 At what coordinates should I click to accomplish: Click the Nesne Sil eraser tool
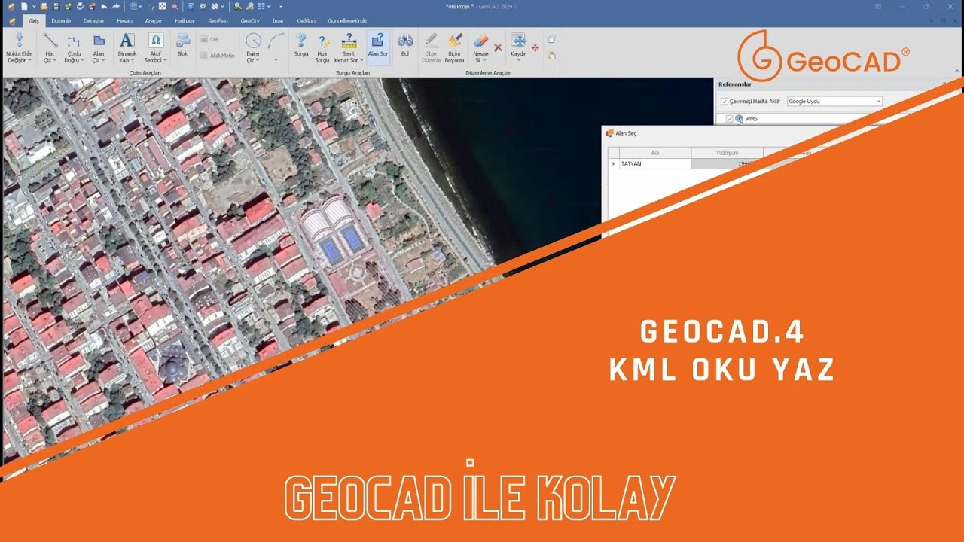480,47
